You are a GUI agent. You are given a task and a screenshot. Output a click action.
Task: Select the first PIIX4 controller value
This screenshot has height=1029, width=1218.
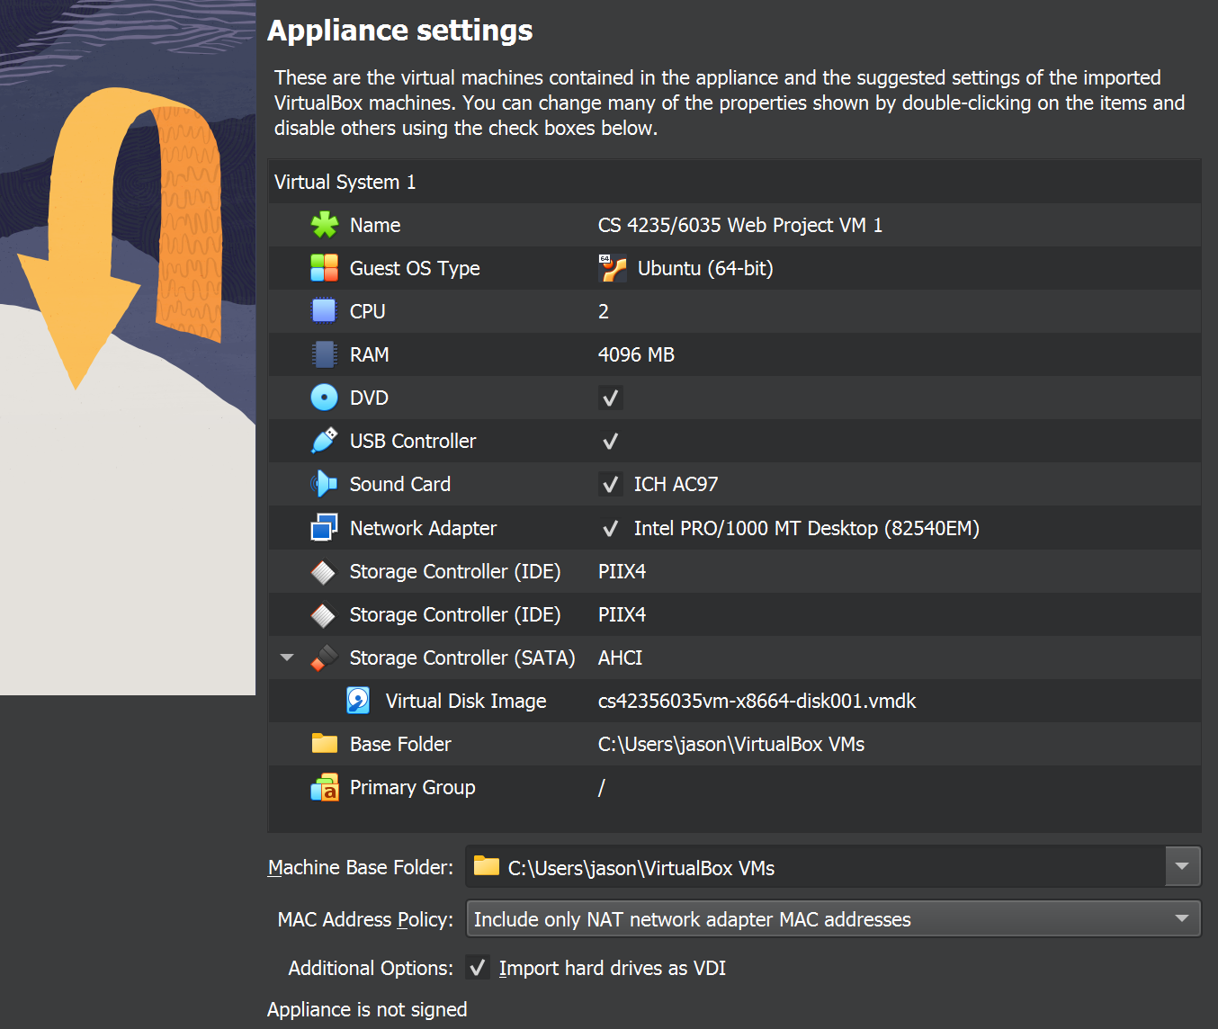point(622,571)
